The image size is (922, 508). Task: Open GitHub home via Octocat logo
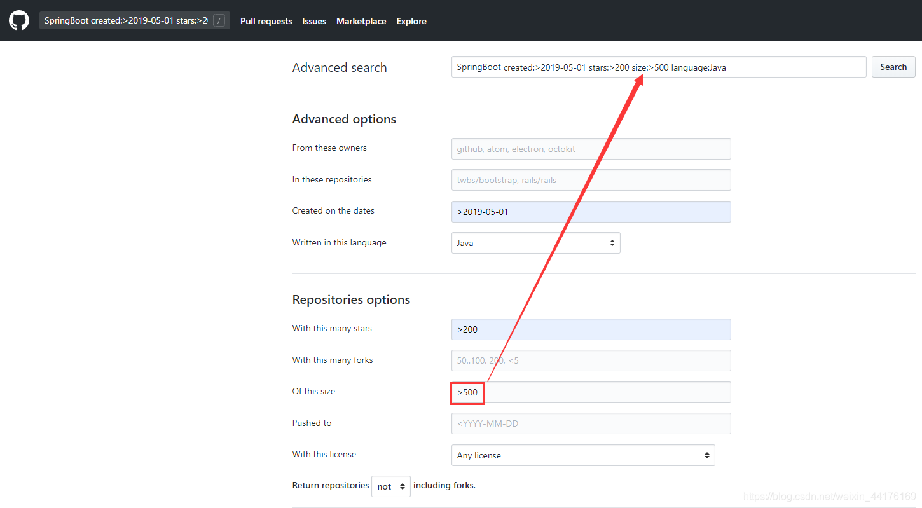click(19, 20)
